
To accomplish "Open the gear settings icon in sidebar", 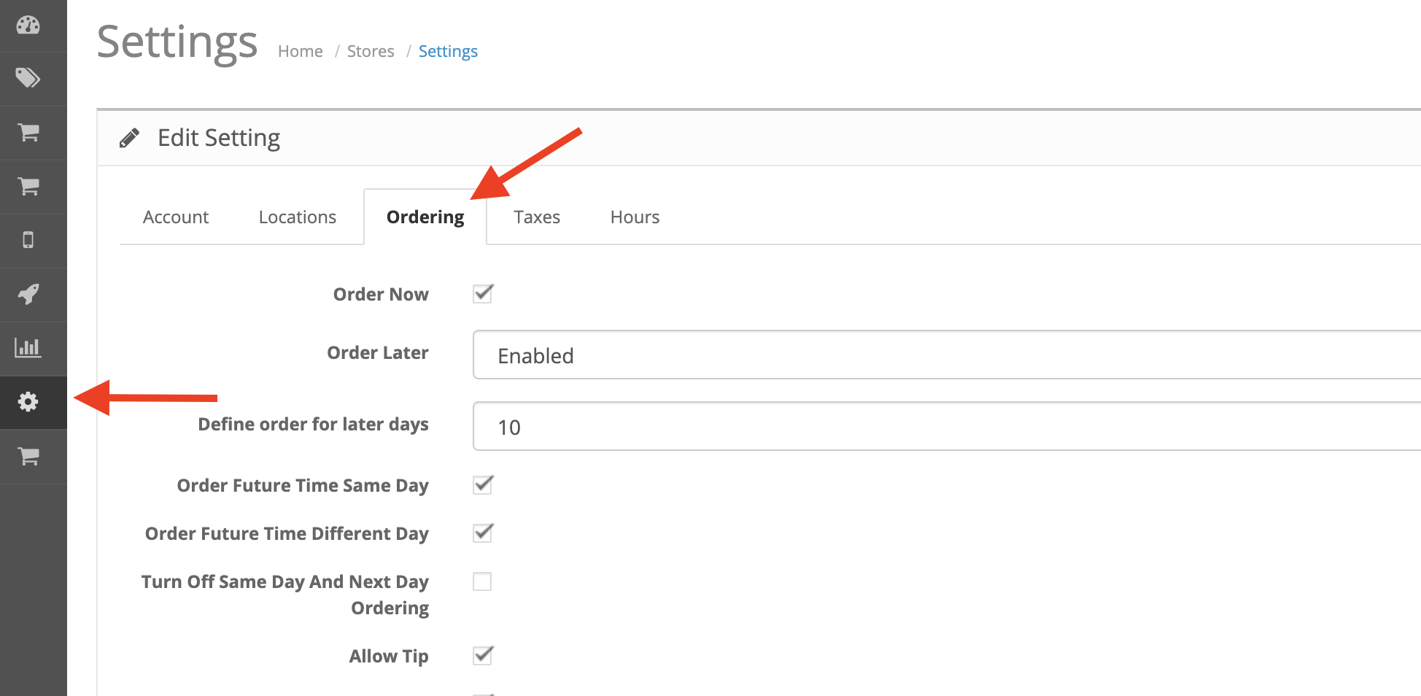I will [28, 402].
